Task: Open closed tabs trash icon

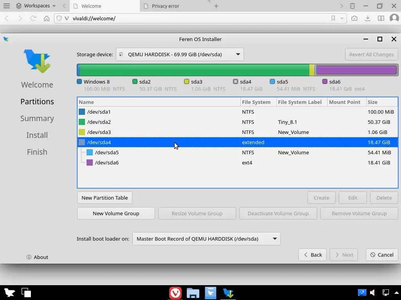Action: click(352, 6)
